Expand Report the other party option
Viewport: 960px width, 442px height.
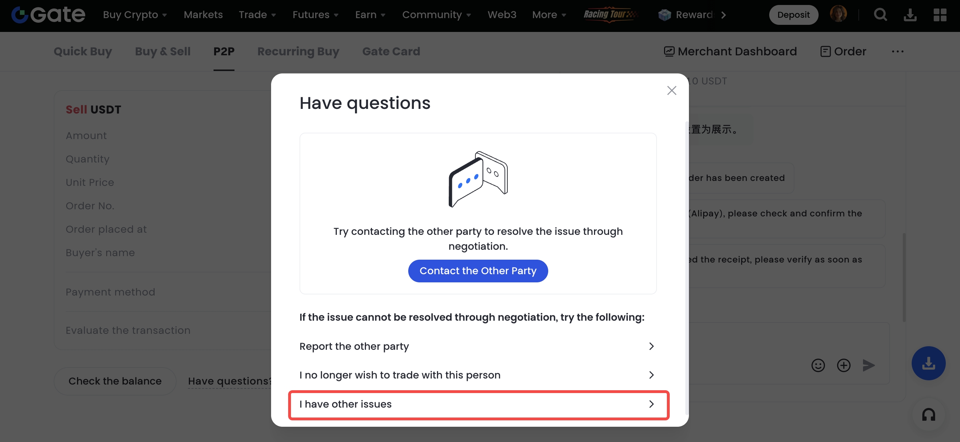point(478,346)
